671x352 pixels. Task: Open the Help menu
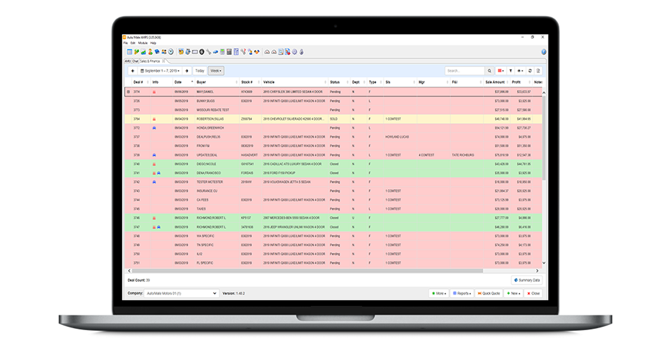point(153,43)
